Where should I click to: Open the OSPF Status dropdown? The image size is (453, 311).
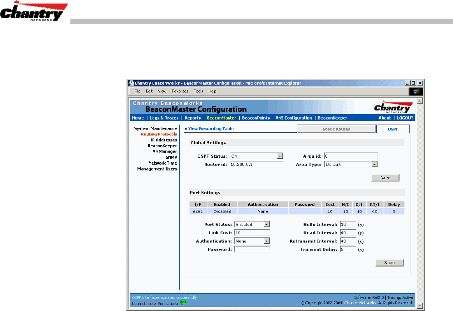click(280, 156)
